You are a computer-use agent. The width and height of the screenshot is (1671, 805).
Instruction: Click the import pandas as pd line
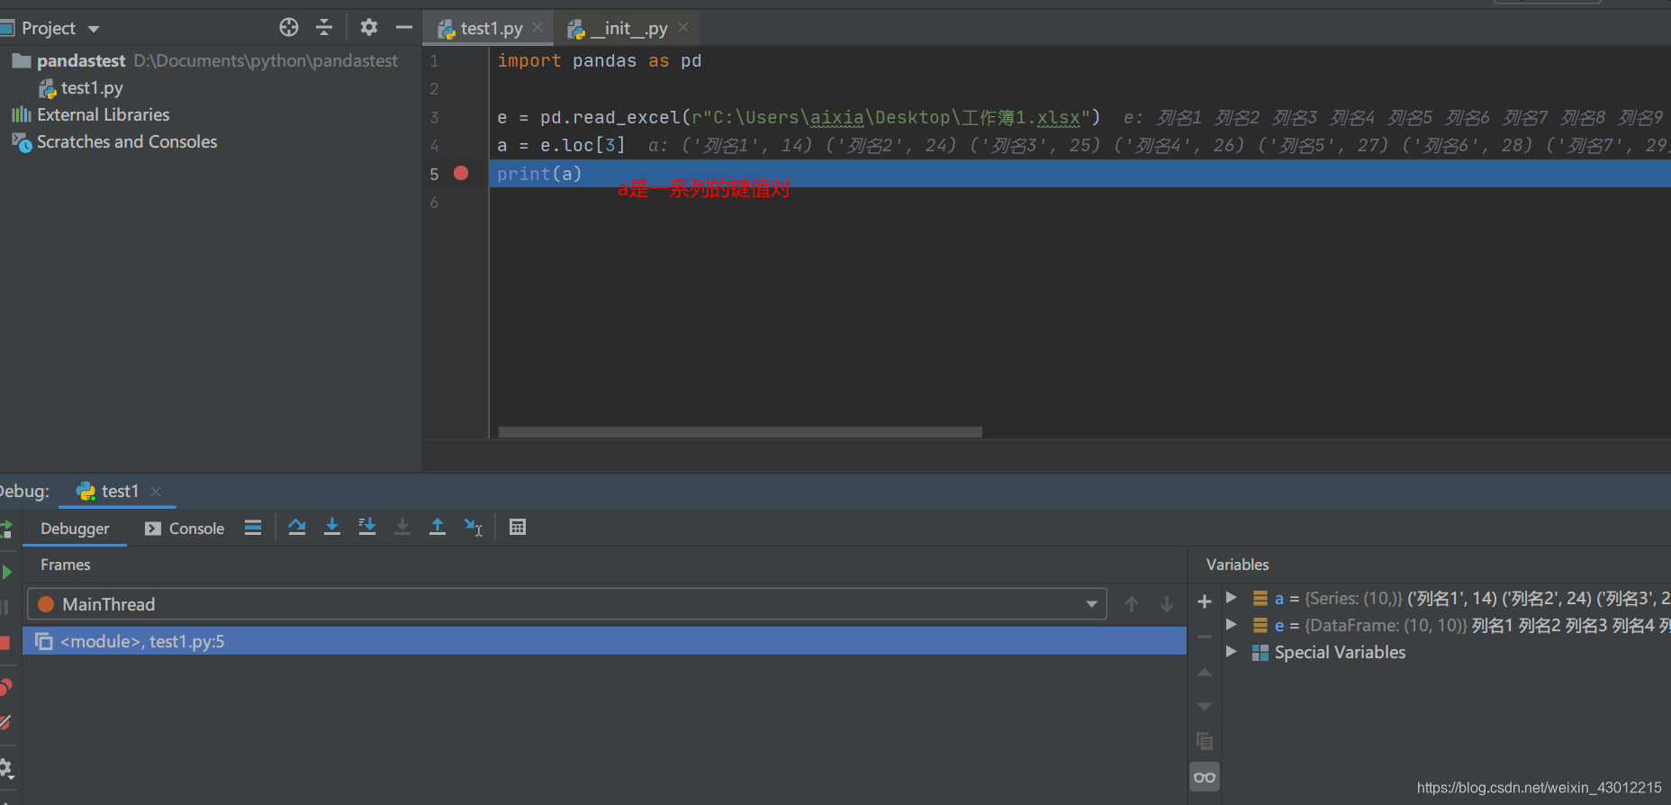[599, 60]
